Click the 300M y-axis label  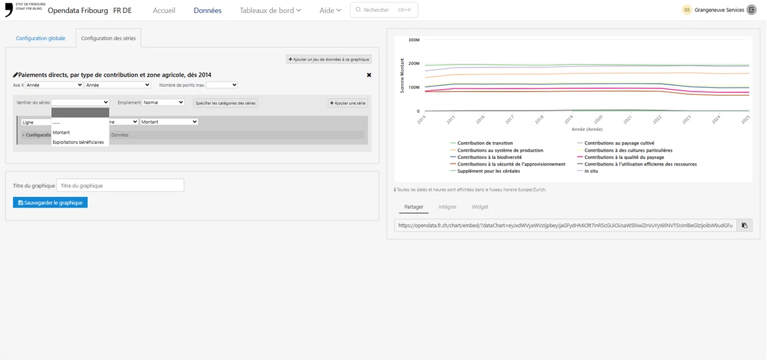click(414, 40)
